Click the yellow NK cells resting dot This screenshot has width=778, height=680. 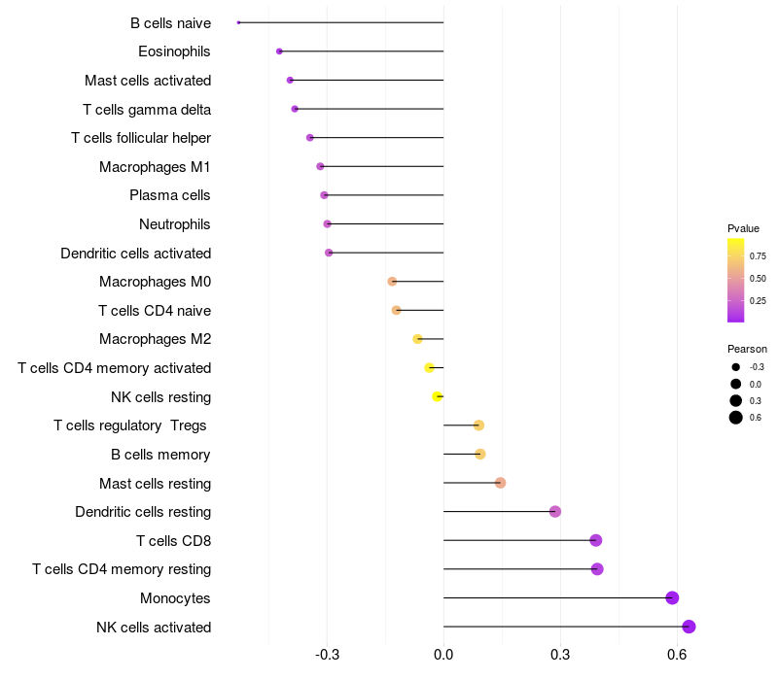click(x=438, y=396)
